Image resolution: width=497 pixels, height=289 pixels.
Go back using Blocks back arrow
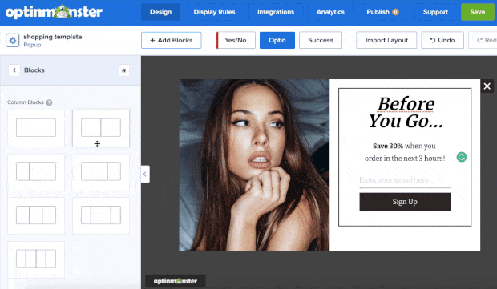pos(14,70)
